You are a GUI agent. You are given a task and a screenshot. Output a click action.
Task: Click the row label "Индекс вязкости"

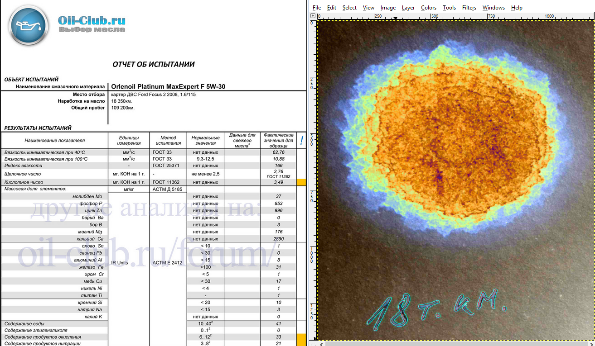coord(23,166)
